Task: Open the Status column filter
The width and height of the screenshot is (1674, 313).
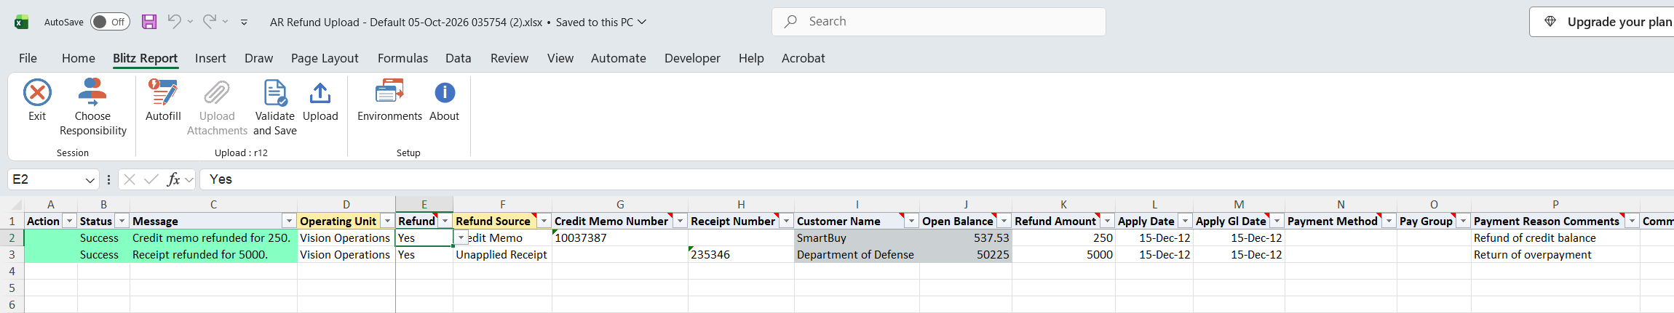Action: [122, 221]
